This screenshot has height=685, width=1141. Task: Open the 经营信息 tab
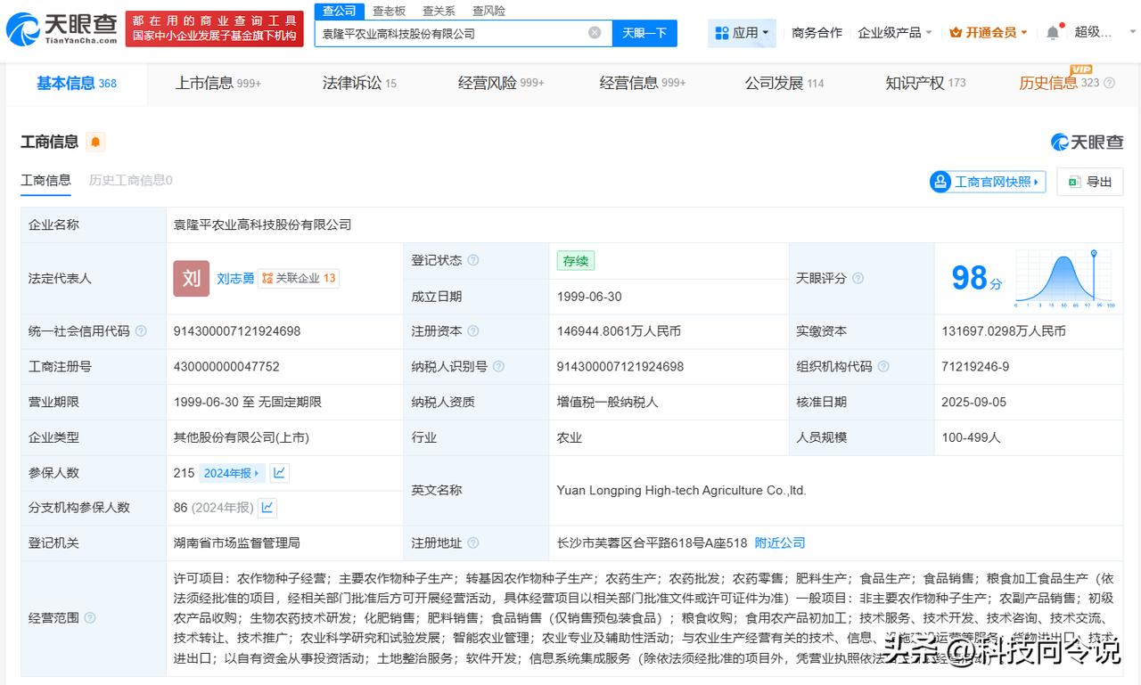point(643,83)
